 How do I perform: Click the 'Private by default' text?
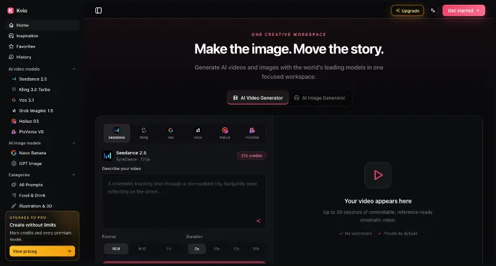tap(401, 233)
